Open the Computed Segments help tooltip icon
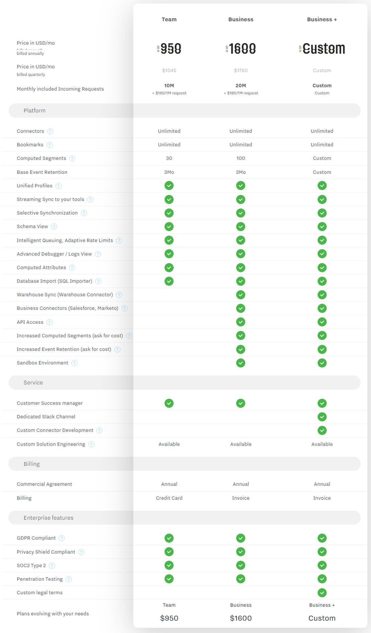The width and height of the screenshot is (371, 633). tap(72, 159)
